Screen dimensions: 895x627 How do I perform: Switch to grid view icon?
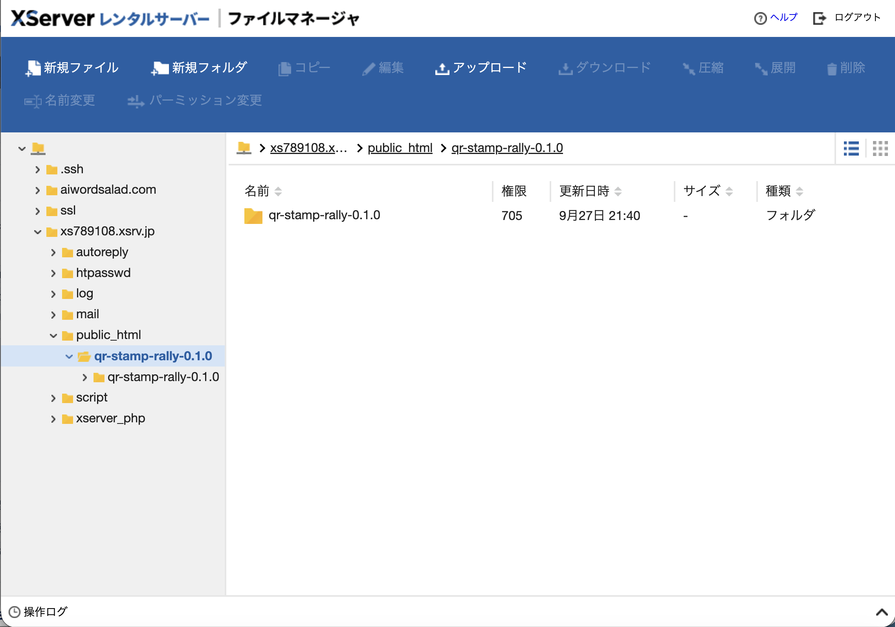coord(880,148)
